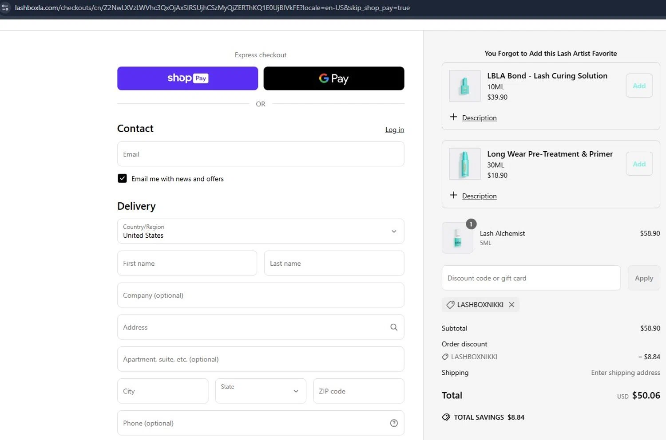
Task: Click the Last name field
Action: pos(334,263)
